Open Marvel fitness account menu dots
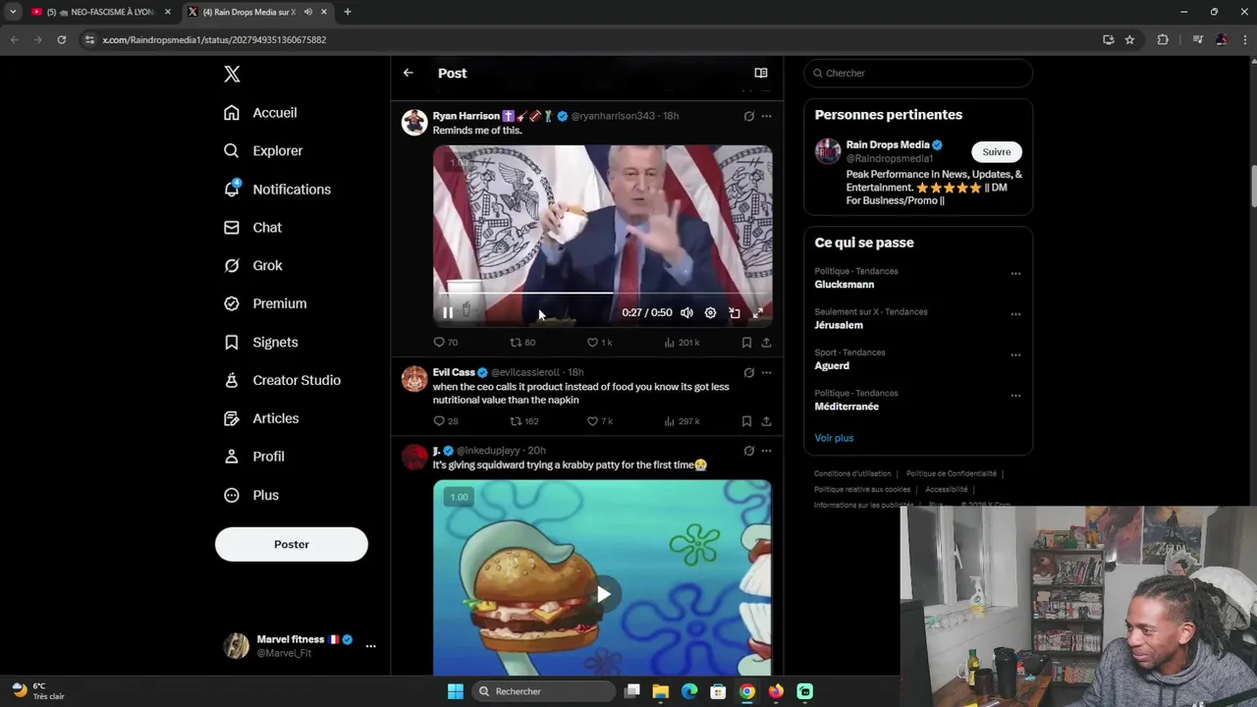 [x=370, y=646]
